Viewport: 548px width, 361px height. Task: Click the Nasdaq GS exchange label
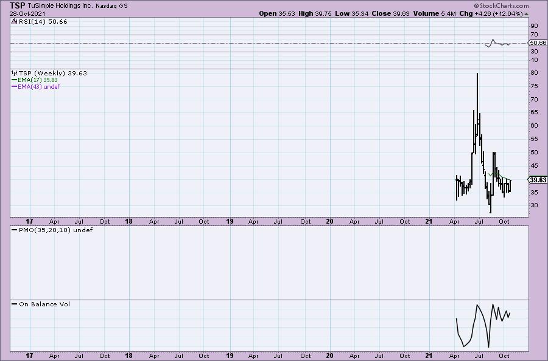point(111,6)
